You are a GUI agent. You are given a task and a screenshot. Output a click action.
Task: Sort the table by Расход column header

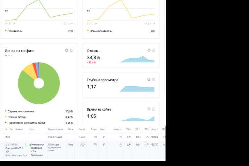[82, 129]
